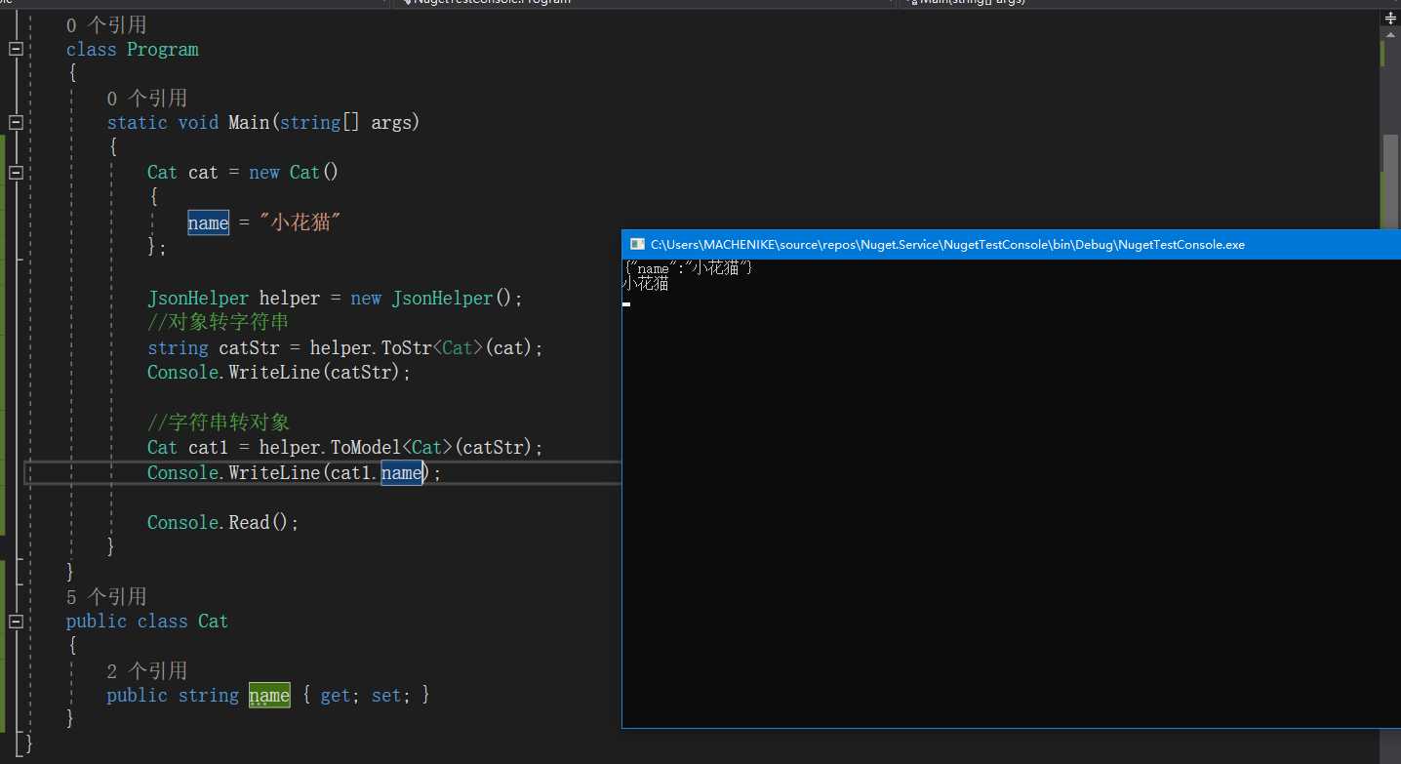Click the console window's application icon
Image resolution: width=1401 pixels, height=764 pixels.
click(x=637, y=244)
